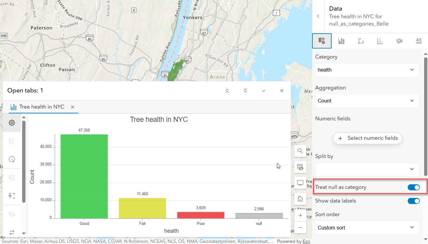The width and height of the screenshot is (428, 244).
Task: Click the zoom in control on map
Action: [x=300, y=215]
